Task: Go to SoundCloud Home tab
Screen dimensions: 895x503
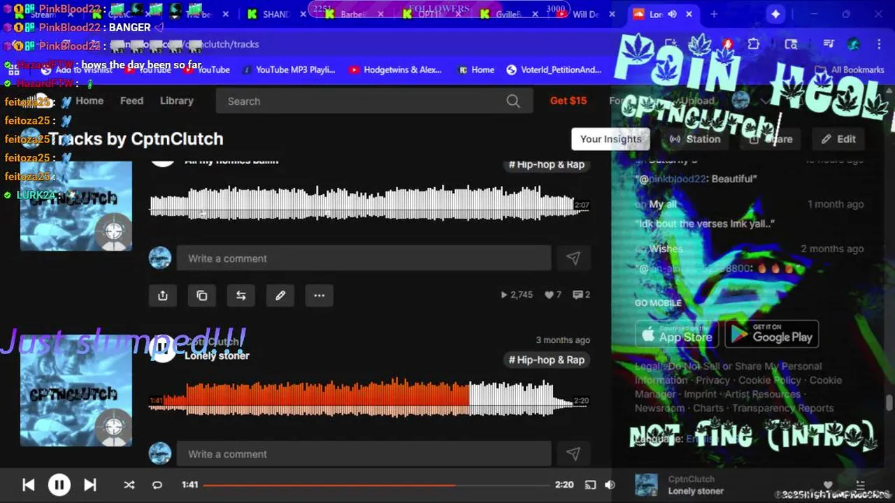Action: [x=89, y=101]
